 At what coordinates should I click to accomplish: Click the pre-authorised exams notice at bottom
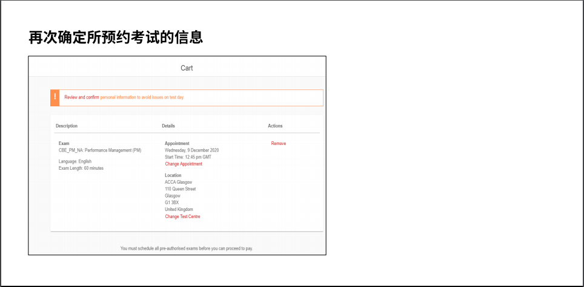pos(187,248)
